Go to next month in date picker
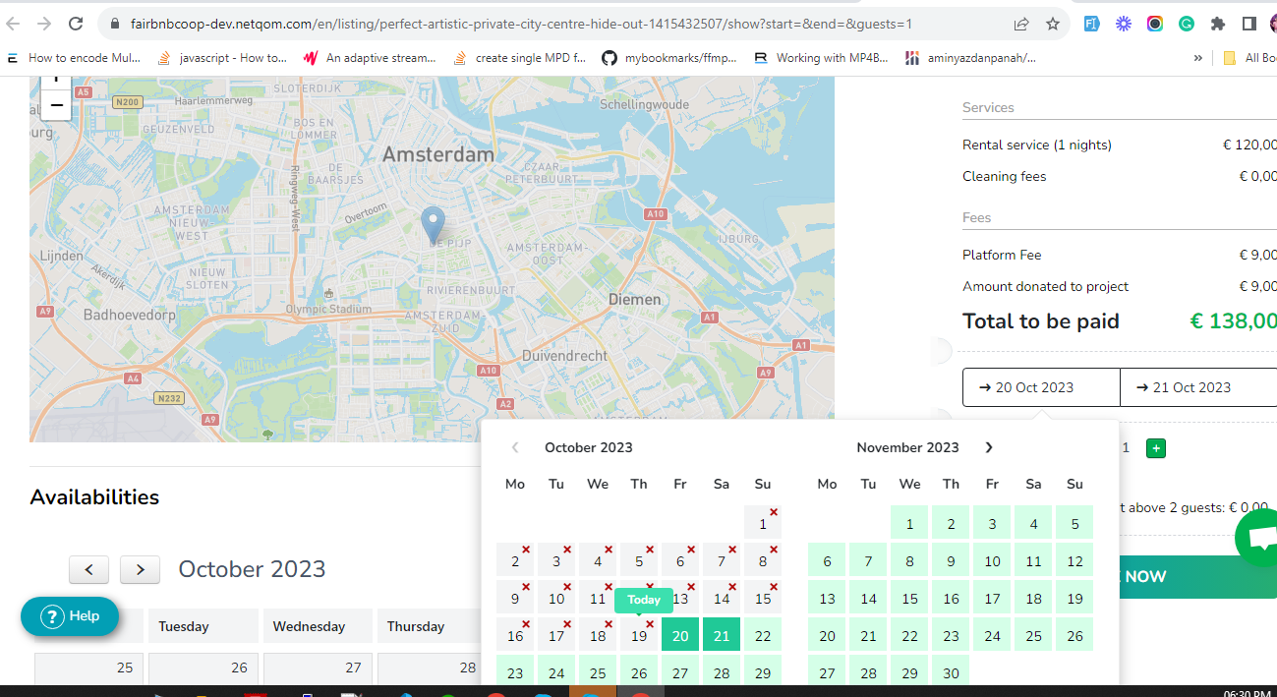 tap(989, 447)
